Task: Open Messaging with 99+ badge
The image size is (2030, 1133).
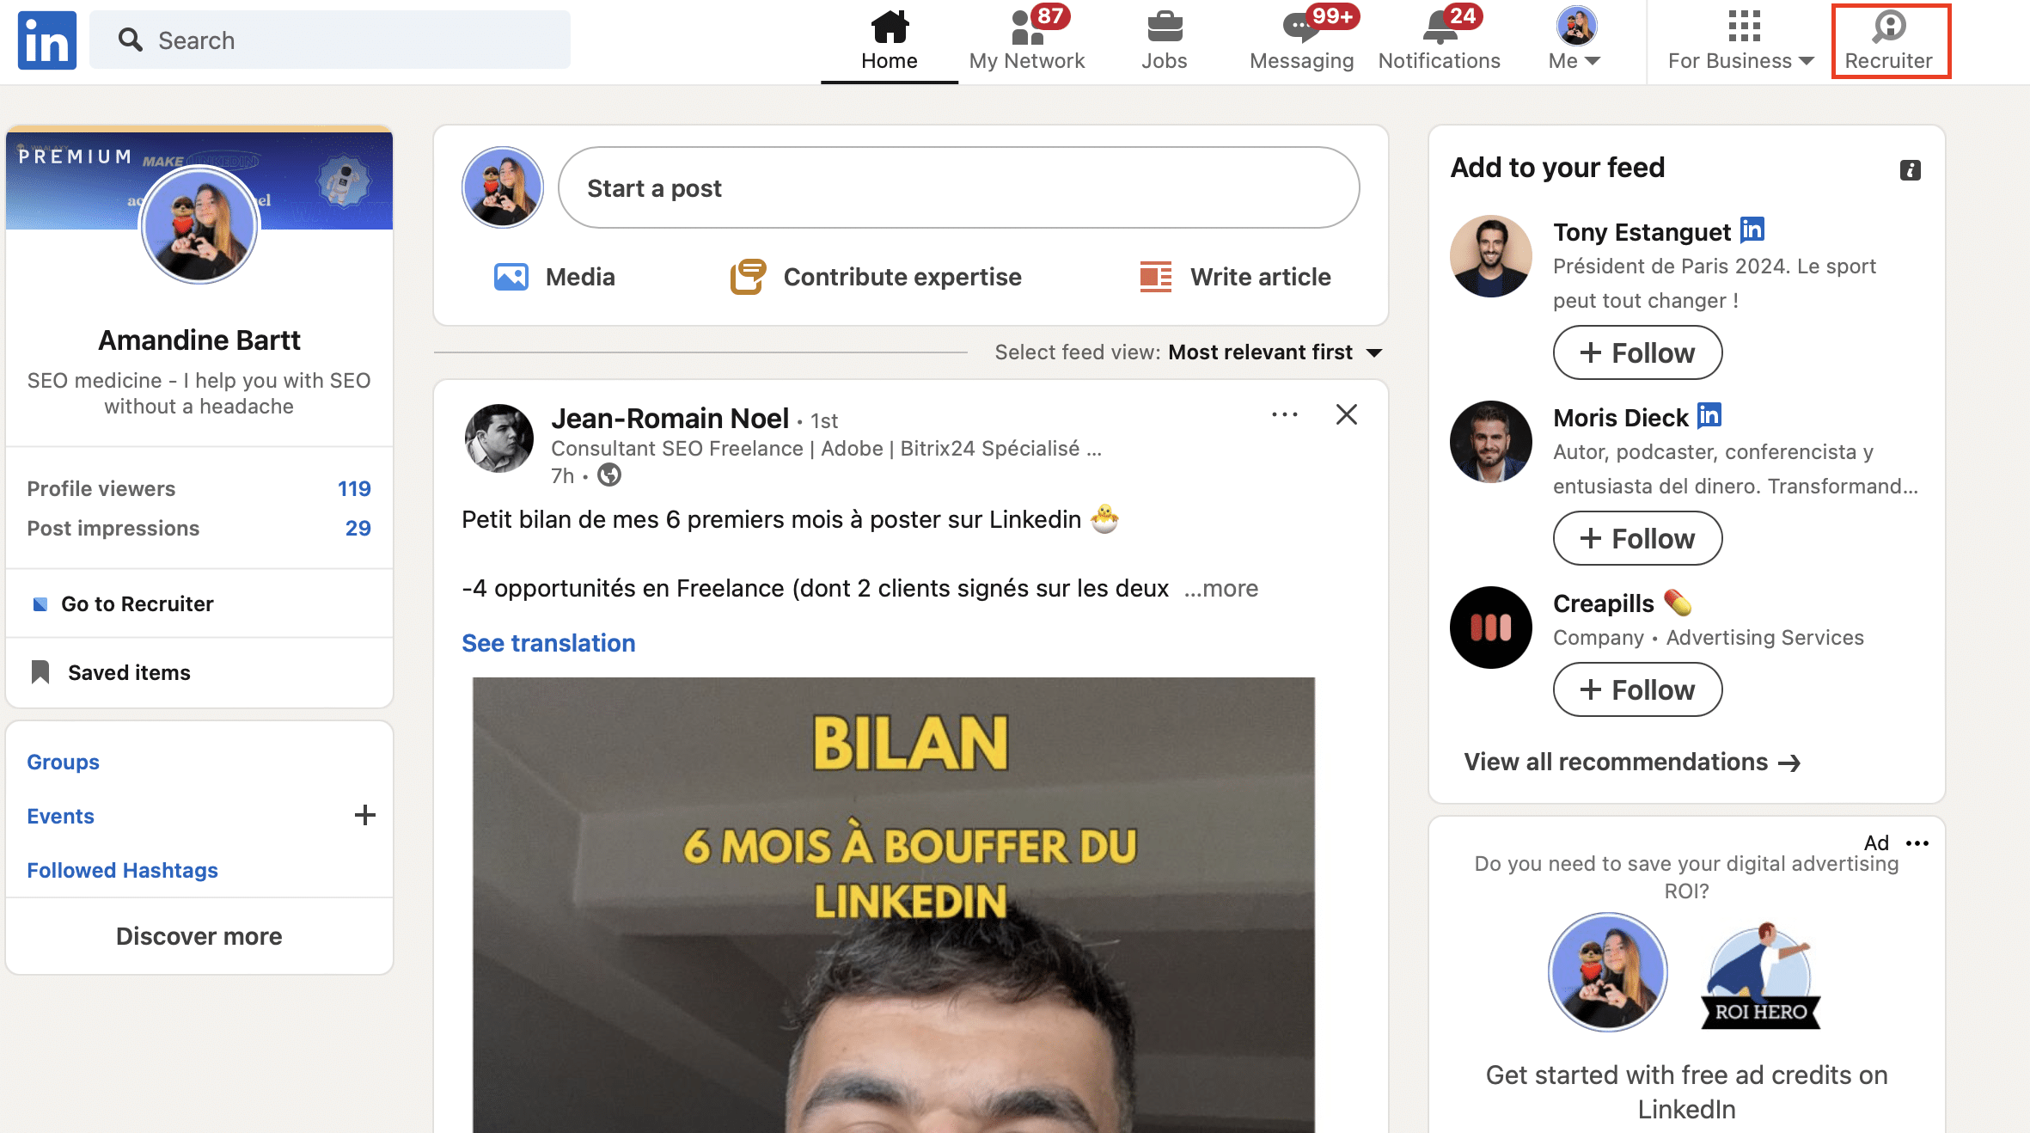Action: click(1298, 39)
